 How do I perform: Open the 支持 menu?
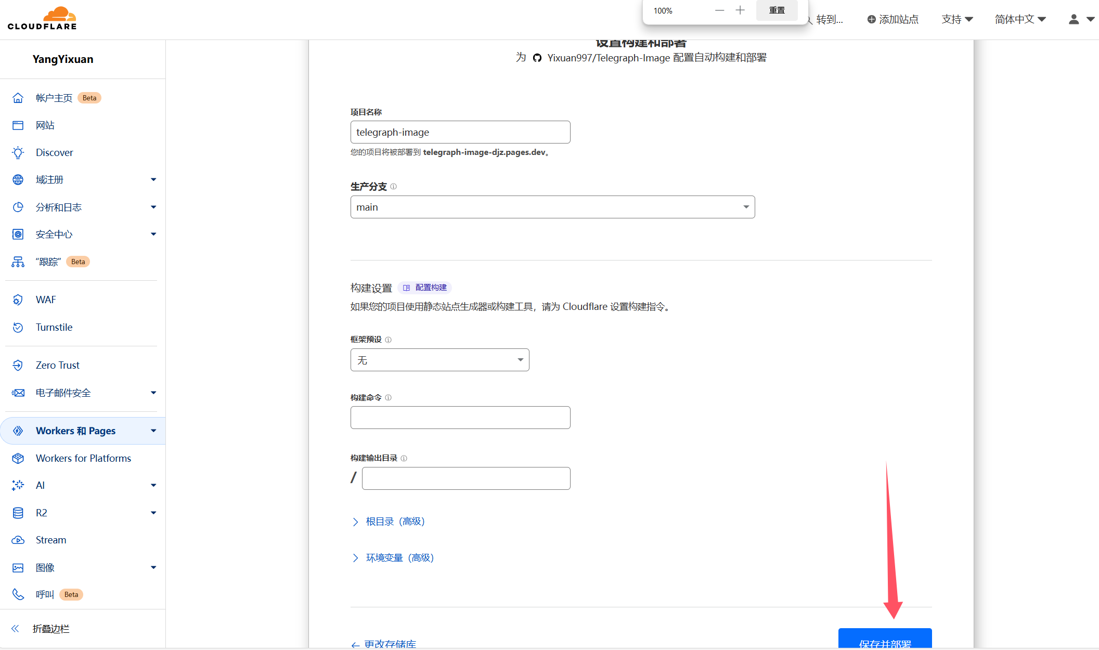point(957,19)
